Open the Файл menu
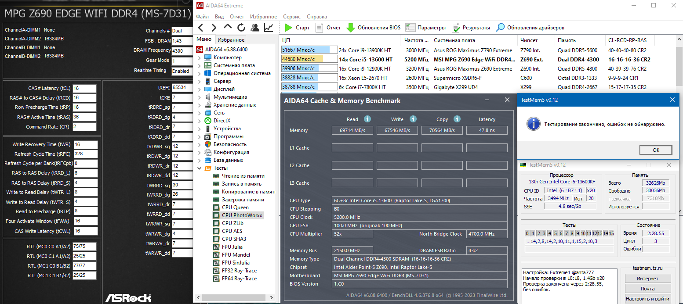Viewport: 683px width, 304px height. 203,17
